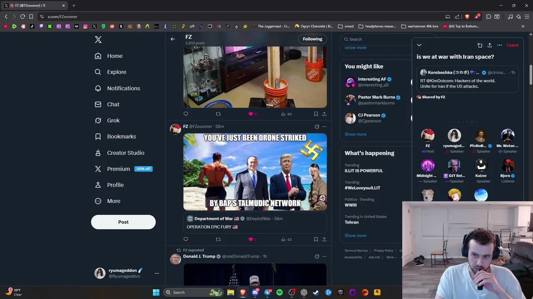This screenshot has width=533, height=299.
Task: Expand hidden bookmarks chevron
Action: pyautogui.click(x=523, y=26)
